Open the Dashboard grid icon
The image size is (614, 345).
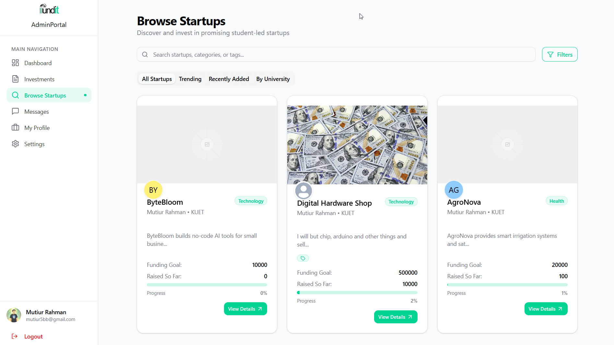coord(15,63)
